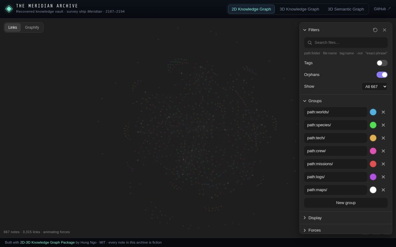This screenshot has height=247, width=396.
Task: Focus the Search files input field
Action: click(x=346, y=43)
